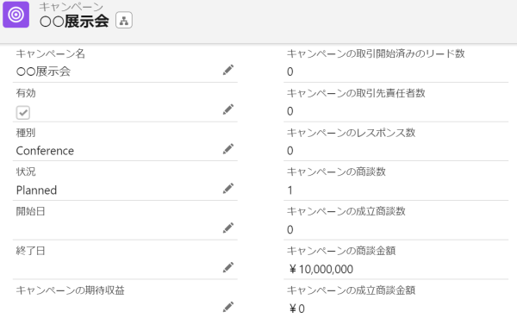Click the empty 終了日 date value

[117, 268]
